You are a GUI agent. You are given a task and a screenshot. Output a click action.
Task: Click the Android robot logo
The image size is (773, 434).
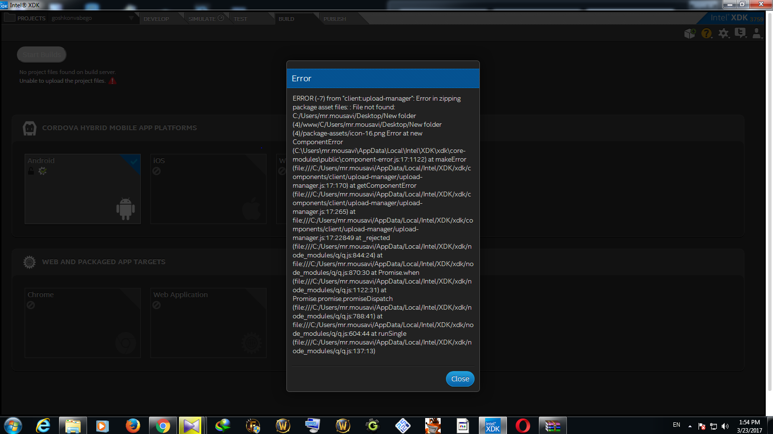(125, 209)
